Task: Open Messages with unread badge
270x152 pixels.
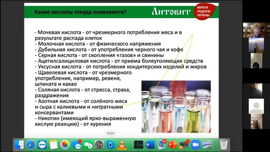Action: point(76,144)
